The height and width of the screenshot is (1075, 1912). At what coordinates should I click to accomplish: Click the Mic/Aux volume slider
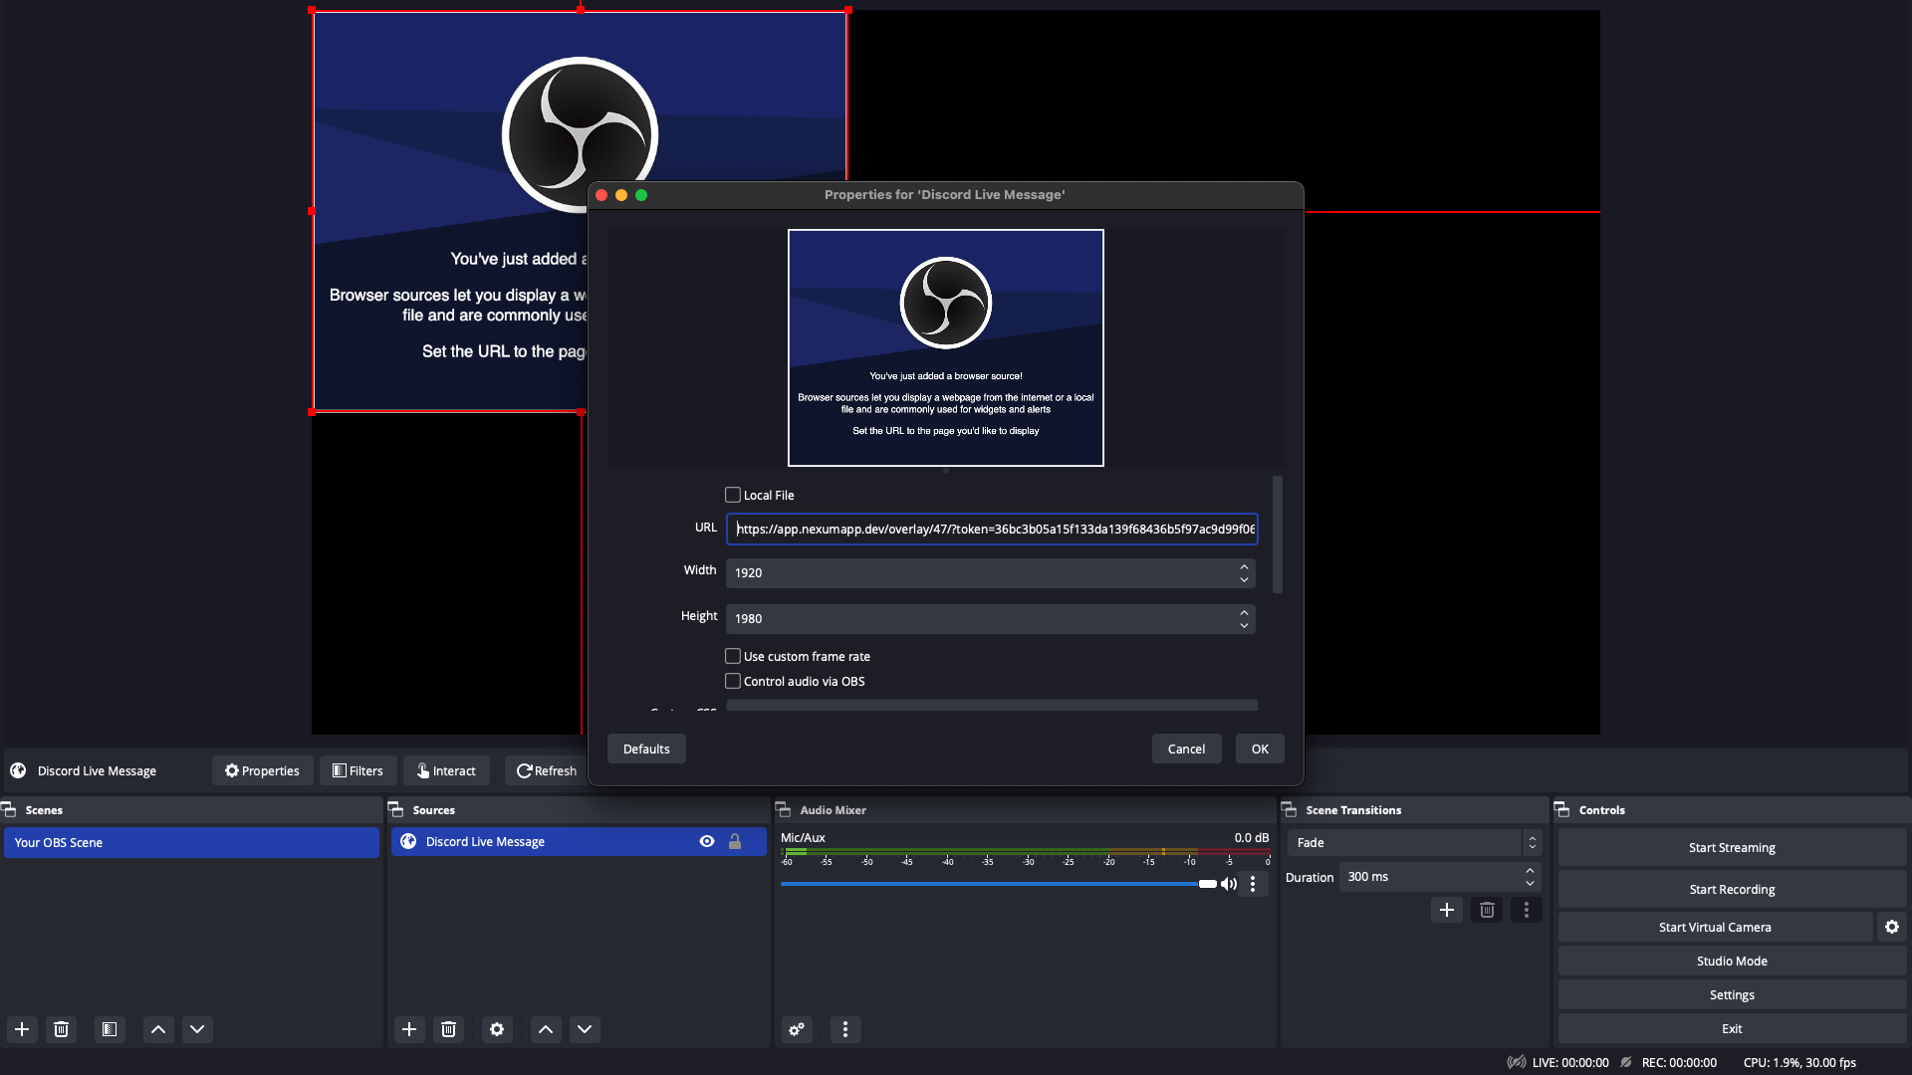pos(996,884)
